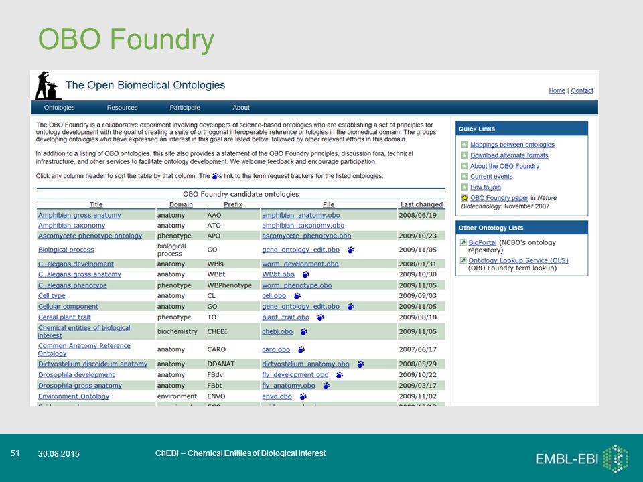Open the BioPortal link

click(482, 242)
